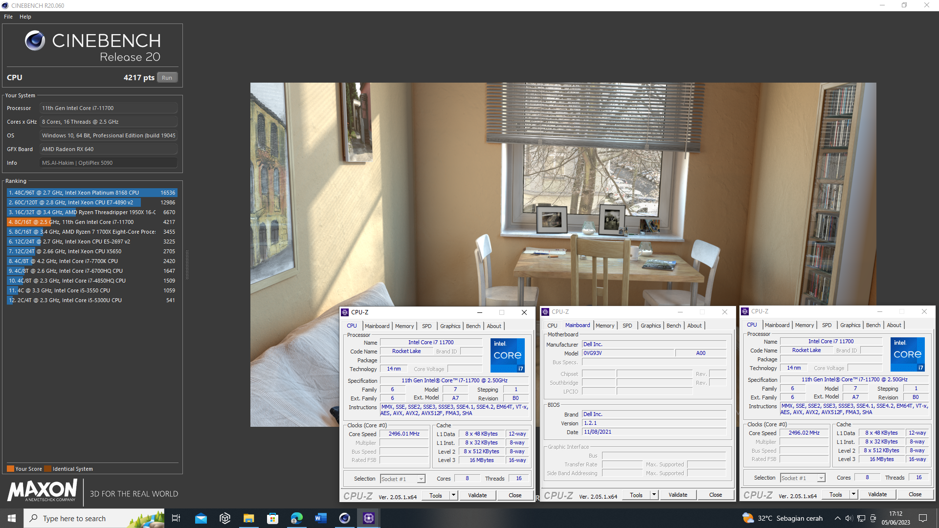Viewport: 939px width, 528px height.
Task: Click the Processor field in Your System
Action: [x=108, y=108]
